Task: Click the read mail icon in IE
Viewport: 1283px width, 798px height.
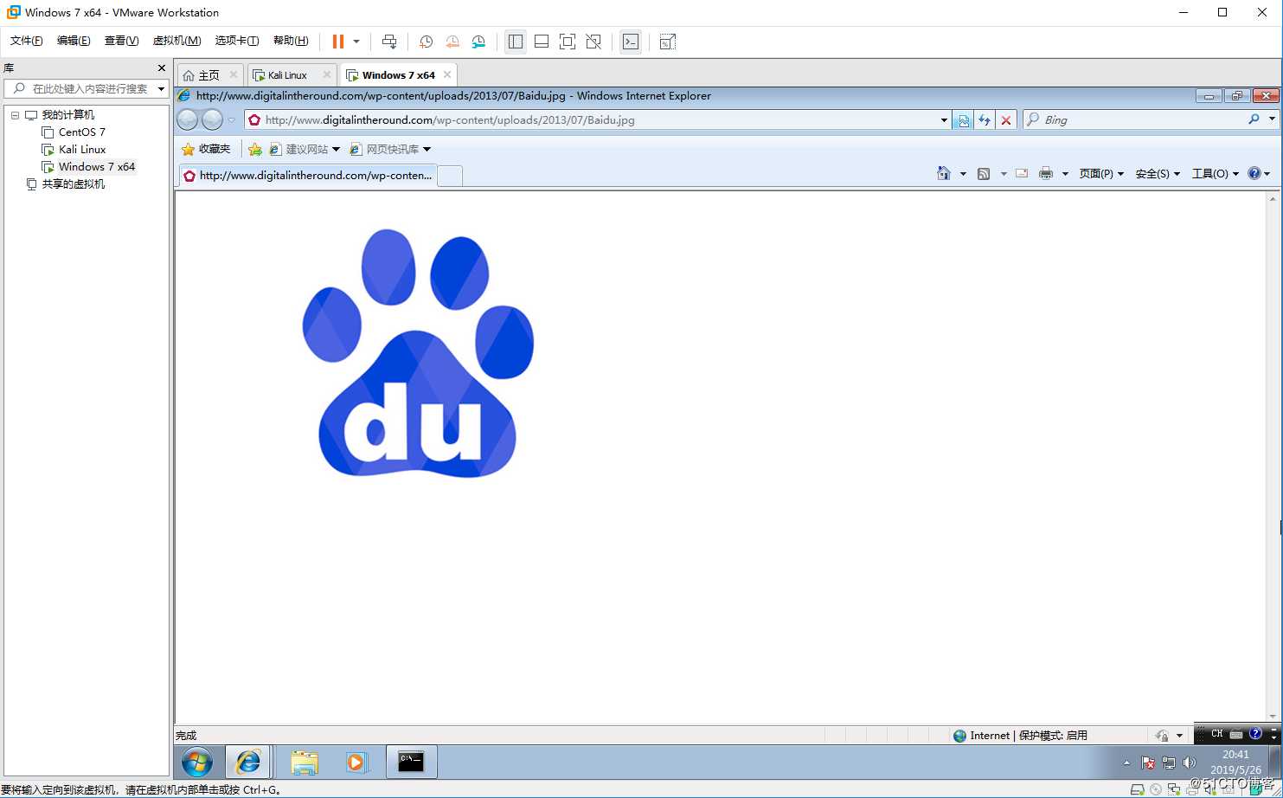Action: point(1022,174)
